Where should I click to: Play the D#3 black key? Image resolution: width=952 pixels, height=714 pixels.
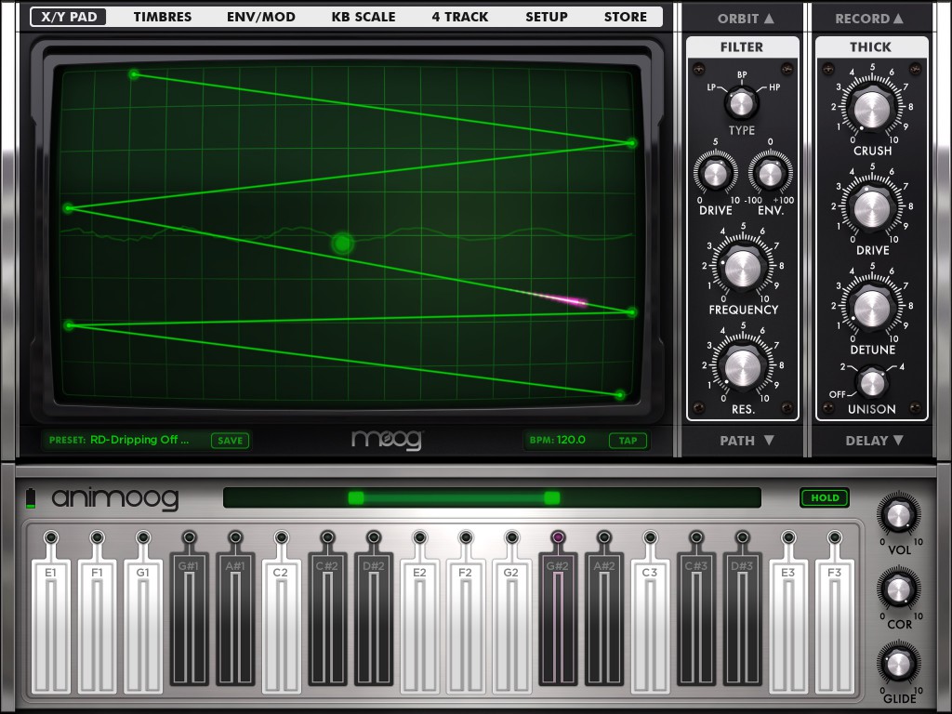coord(743,619)
